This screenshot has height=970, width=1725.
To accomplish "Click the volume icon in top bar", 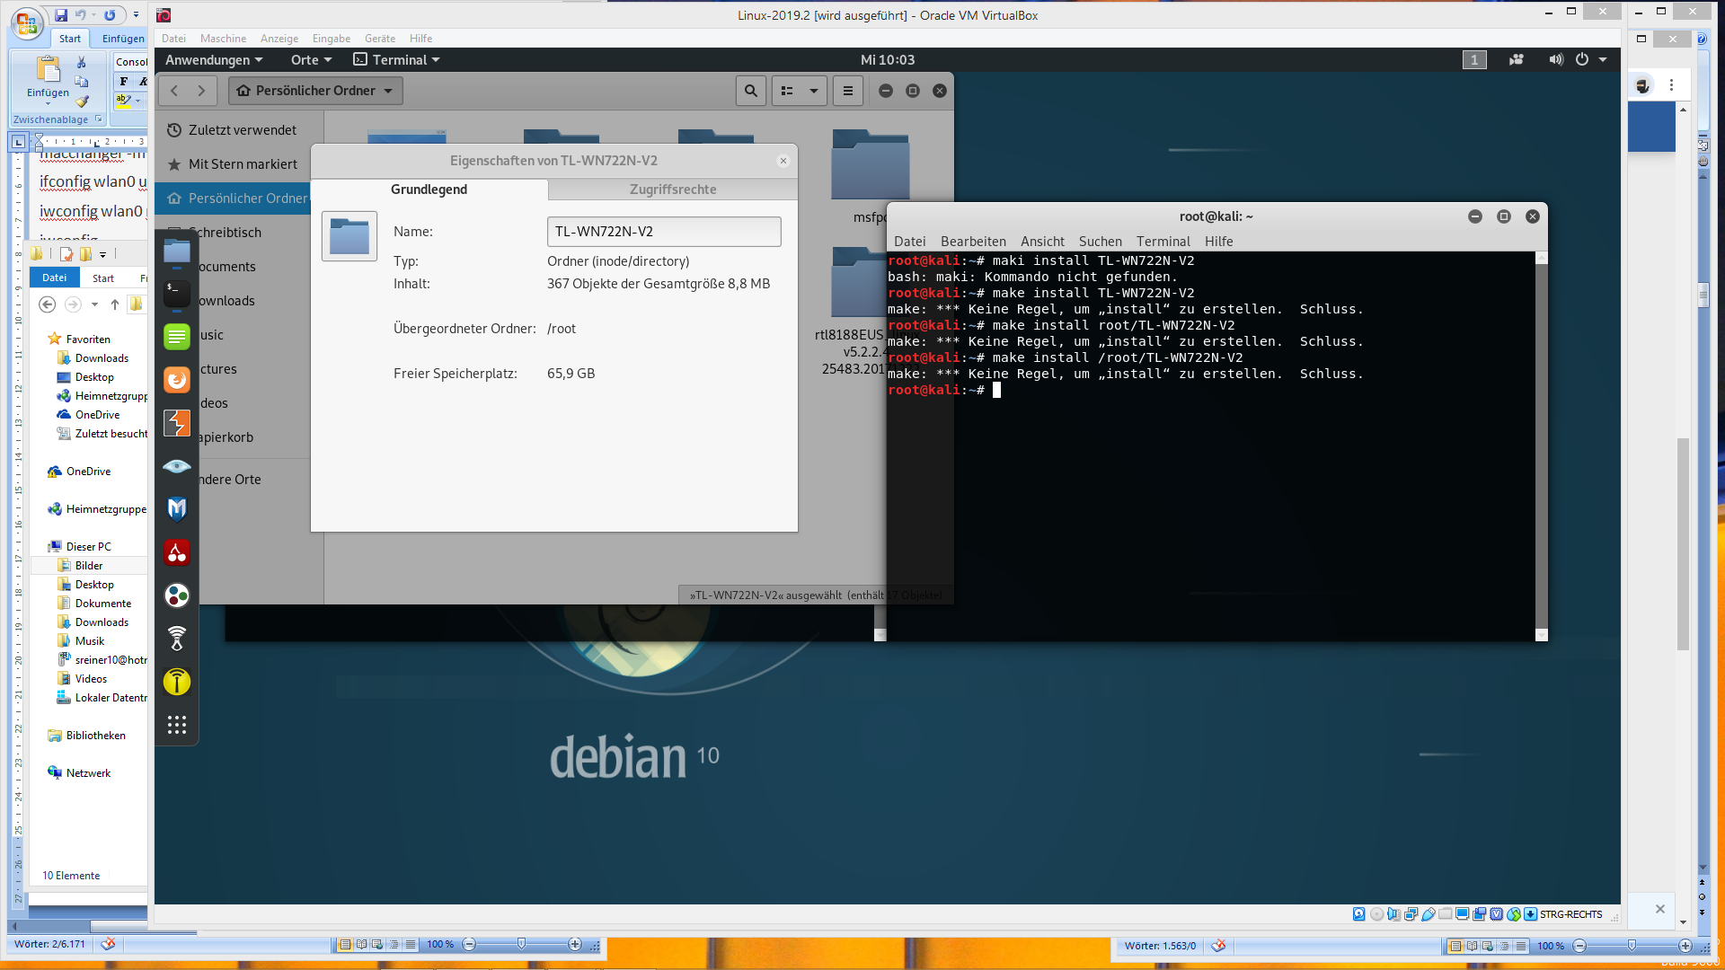I will click(1555, 60).
